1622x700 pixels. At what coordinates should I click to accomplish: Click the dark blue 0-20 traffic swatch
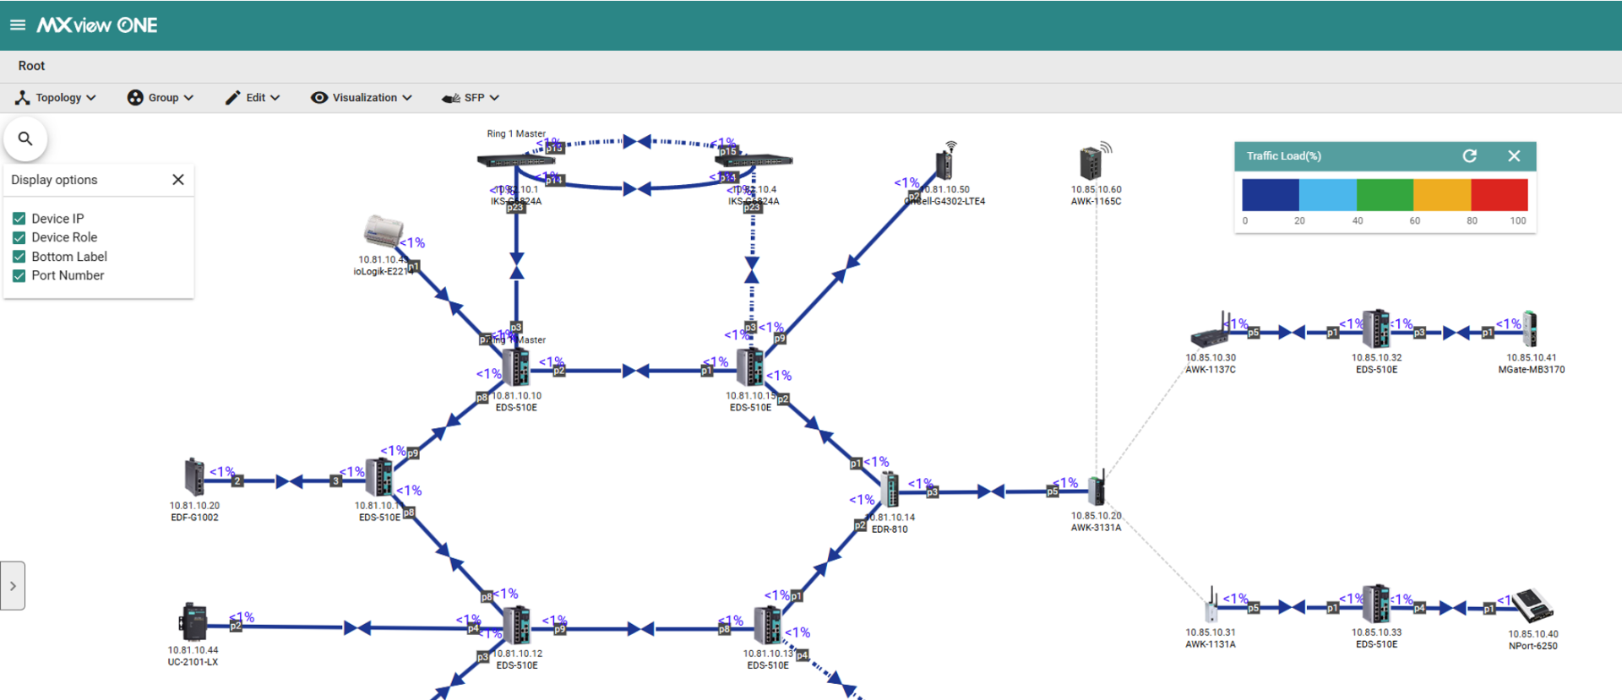coord(1271,195)
